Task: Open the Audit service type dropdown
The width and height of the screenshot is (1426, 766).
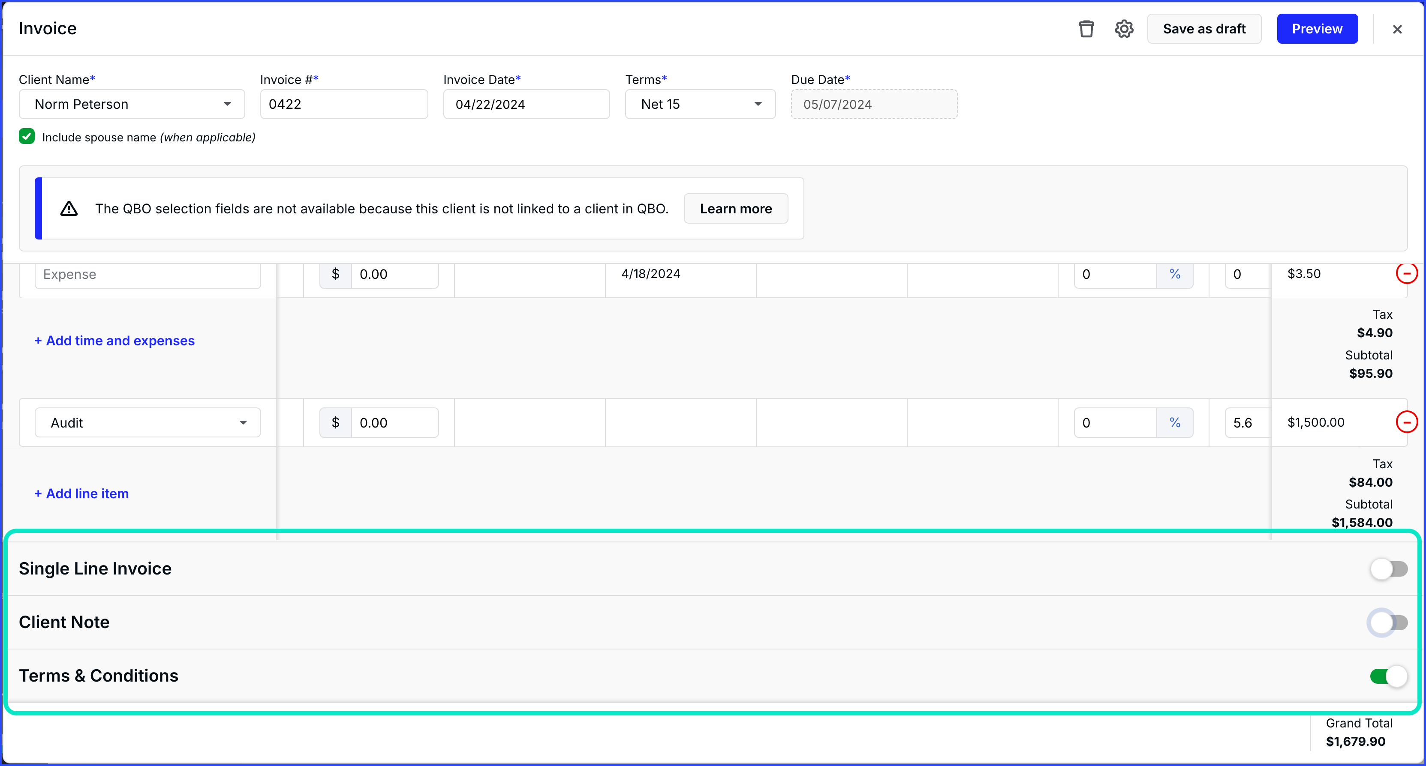Action: pos(147,422)
